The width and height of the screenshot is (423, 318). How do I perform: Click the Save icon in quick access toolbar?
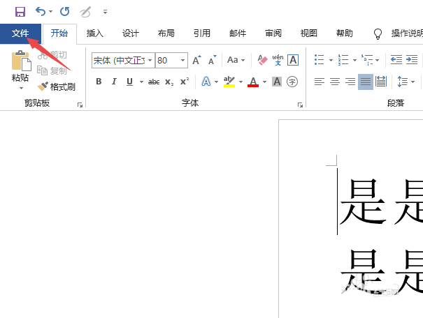point(20,12)
